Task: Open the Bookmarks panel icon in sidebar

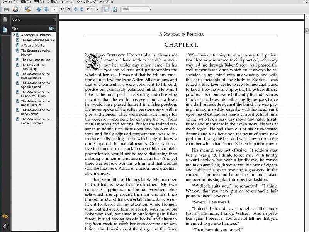Action: point(5,30)
